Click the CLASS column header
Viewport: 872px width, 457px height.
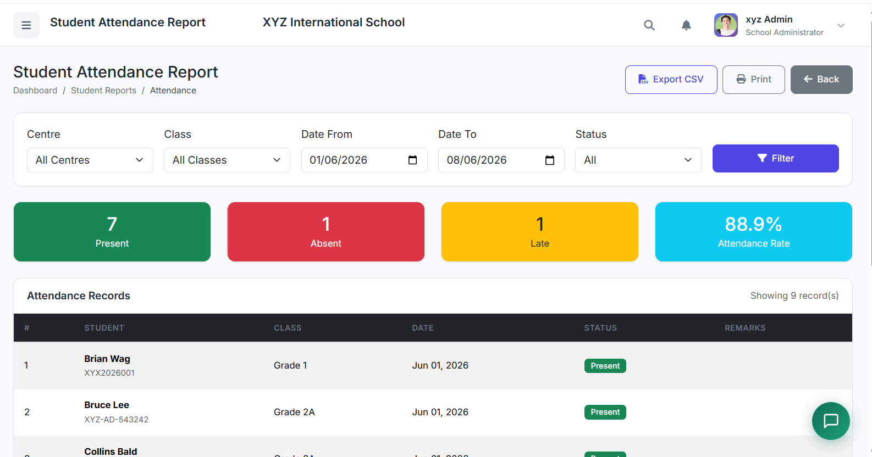[x=288, y=328]
